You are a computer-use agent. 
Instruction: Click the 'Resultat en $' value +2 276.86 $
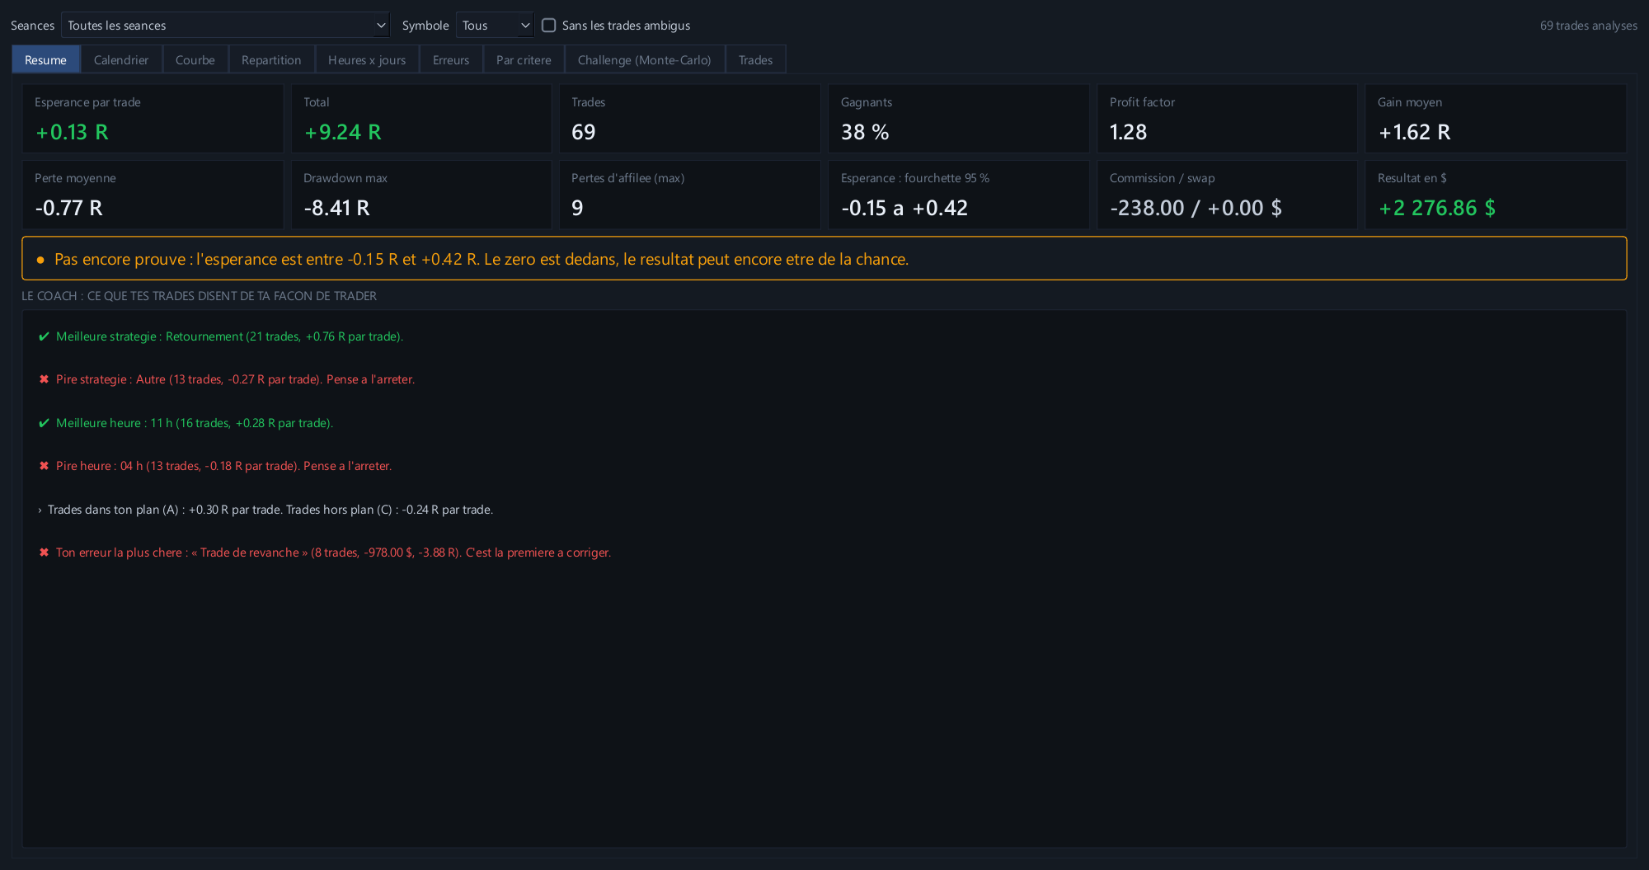click(x=1437, y=208)
